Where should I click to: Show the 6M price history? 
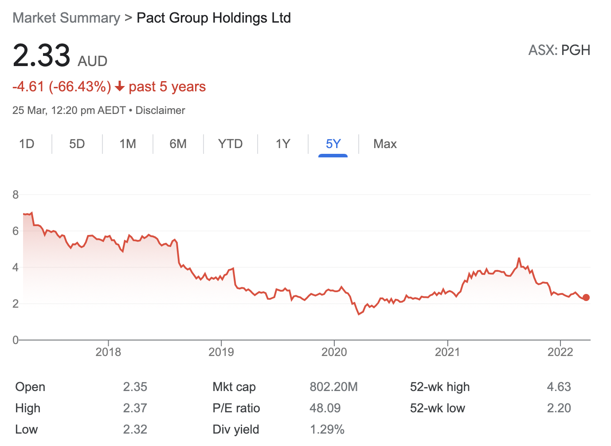coord(178,144)
